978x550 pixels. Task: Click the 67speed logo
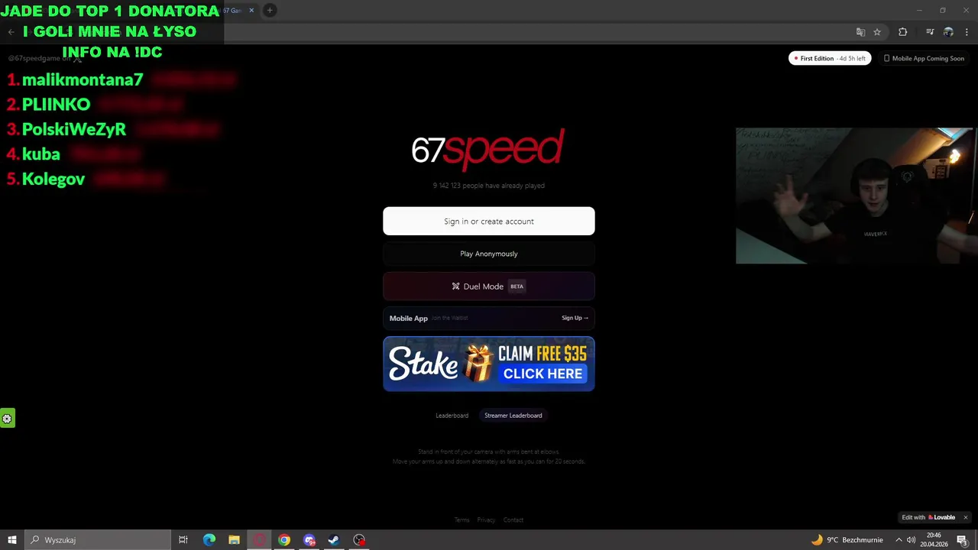pyautogui.click(x=487, y=149)
